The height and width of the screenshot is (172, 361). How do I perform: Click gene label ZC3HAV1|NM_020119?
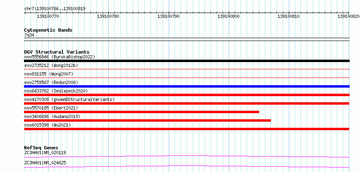click(x=45, y=153)
